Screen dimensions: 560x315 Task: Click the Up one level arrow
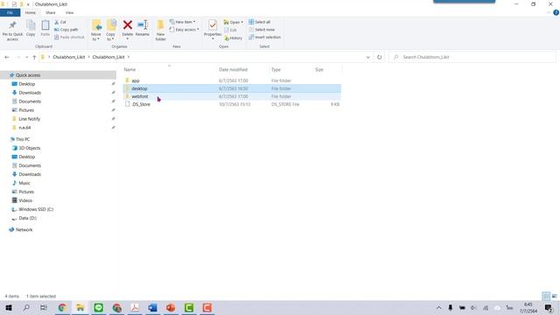[x=34, y=57]
